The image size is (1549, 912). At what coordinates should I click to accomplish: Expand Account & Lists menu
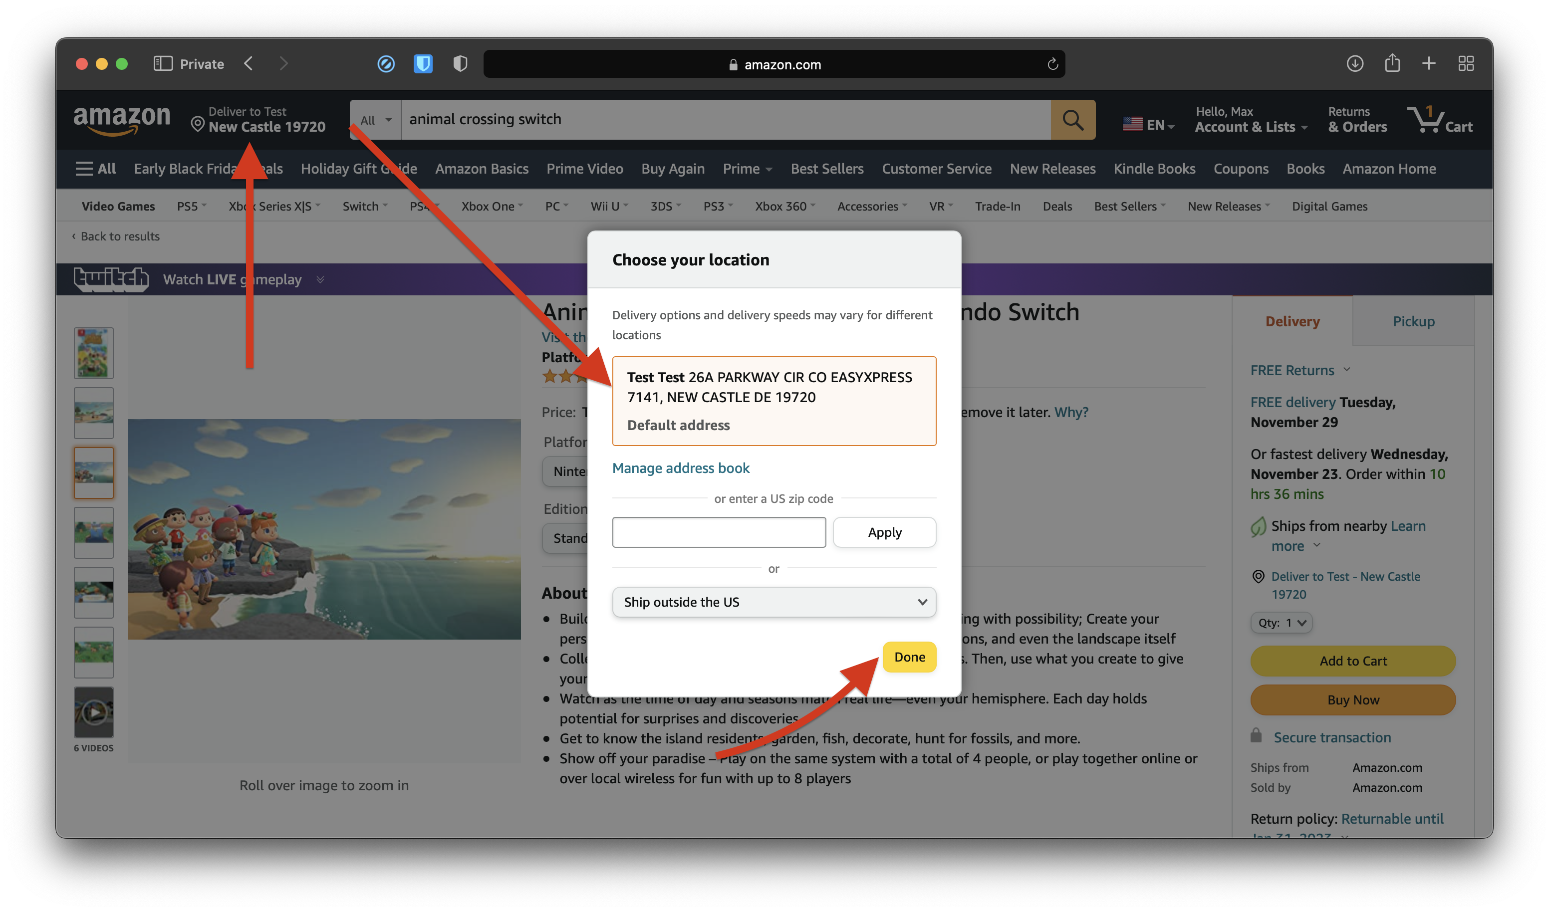tap(1251, 120)
